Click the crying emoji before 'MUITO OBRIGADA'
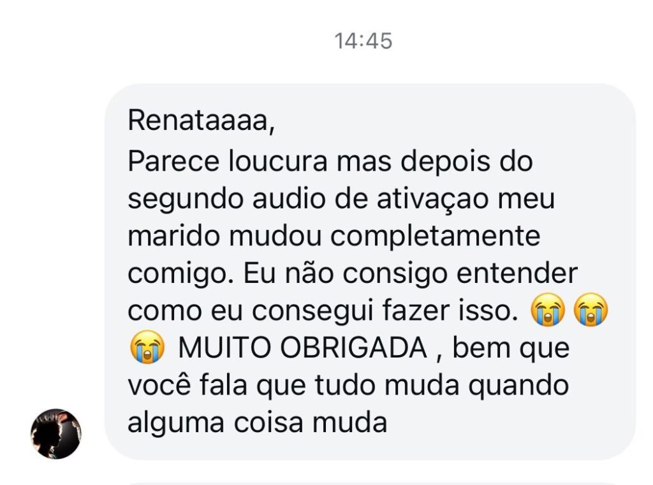Screen dimensions: 653x485 click(147, 349)
